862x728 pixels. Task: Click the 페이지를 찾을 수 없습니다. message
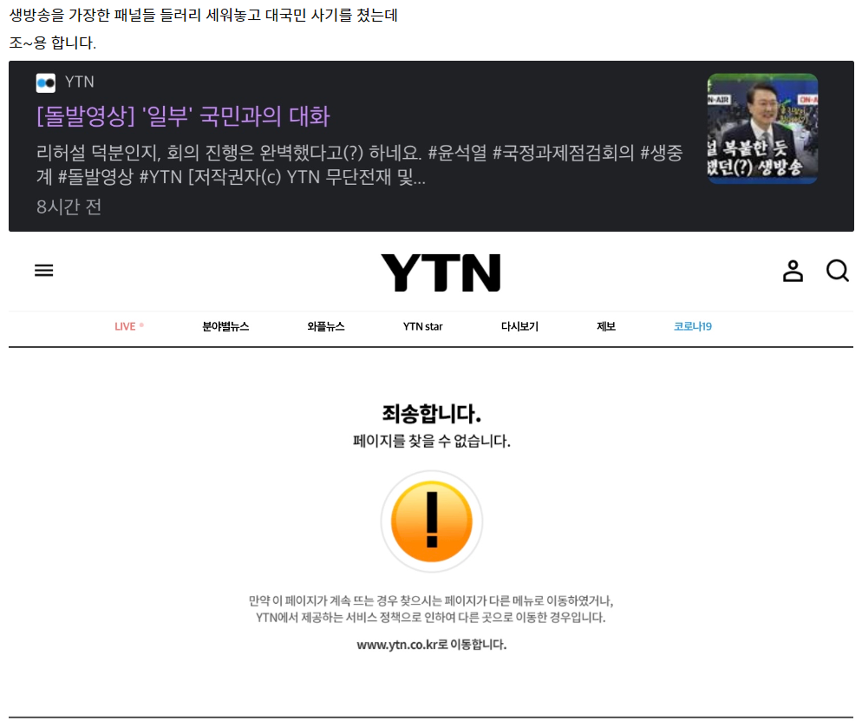click(x=432, y=441)
